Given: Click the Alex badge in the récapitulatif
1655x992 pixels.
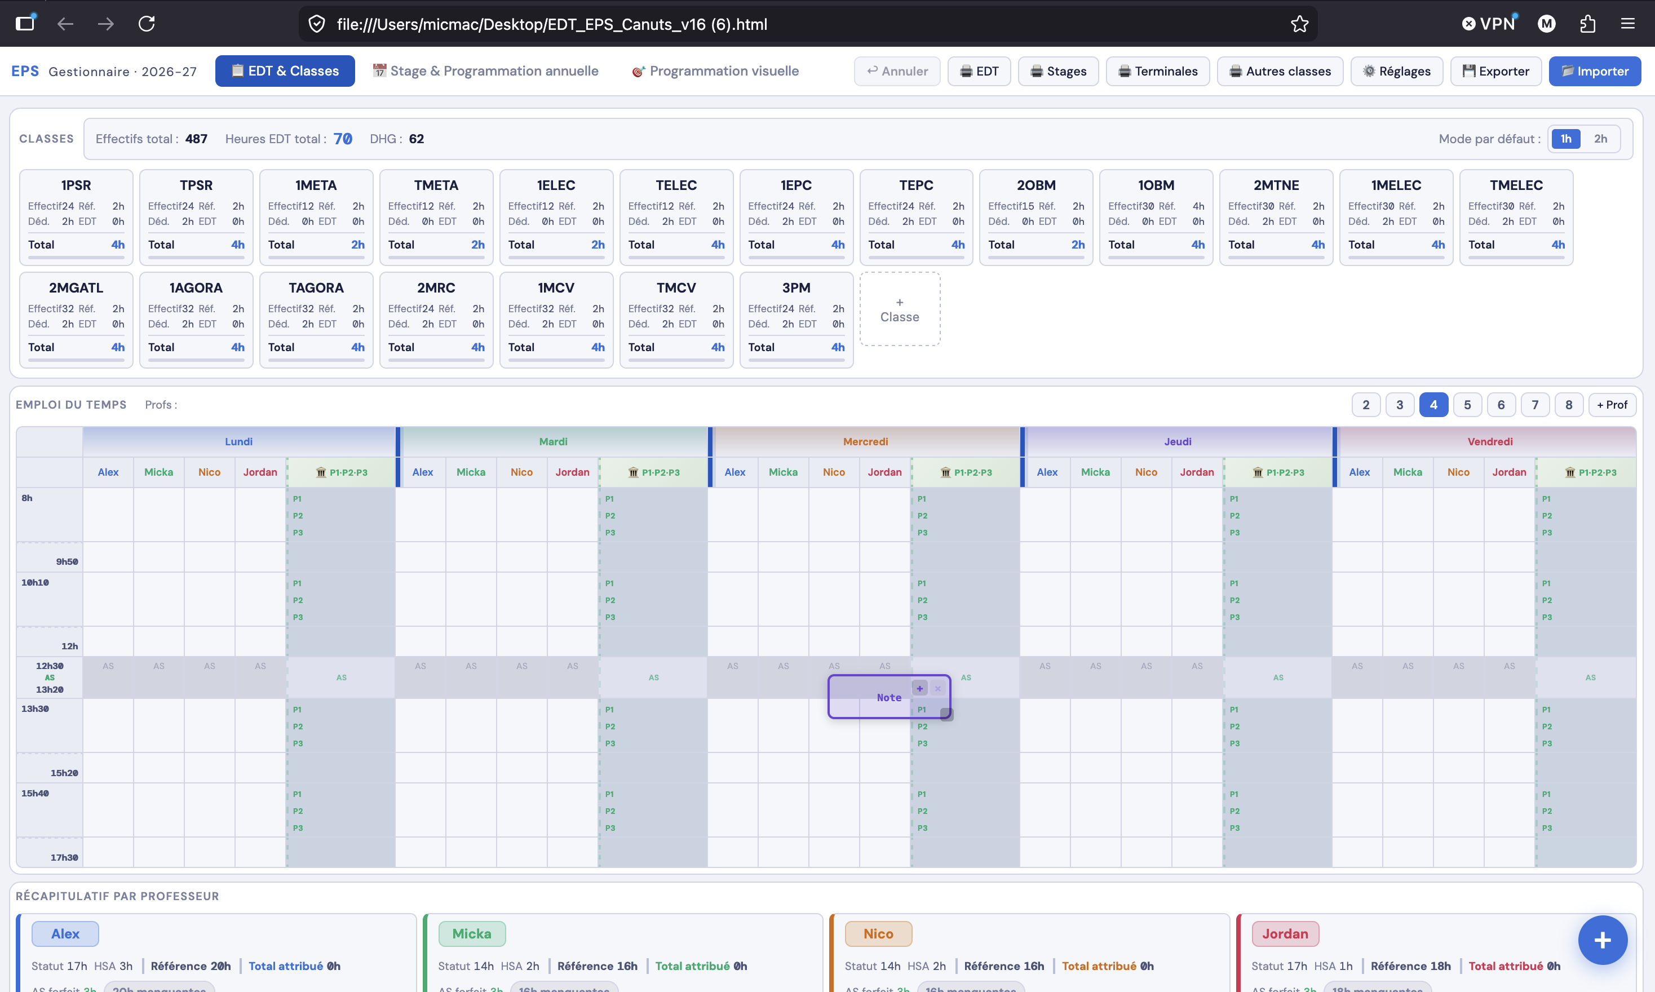Looking at the screenshot, I should (x=65, y=933).
